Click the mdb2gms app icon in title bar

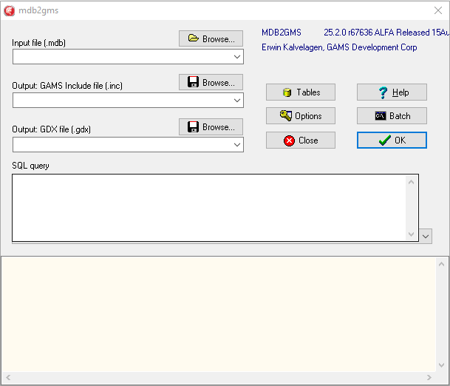[x=10, y=10]
